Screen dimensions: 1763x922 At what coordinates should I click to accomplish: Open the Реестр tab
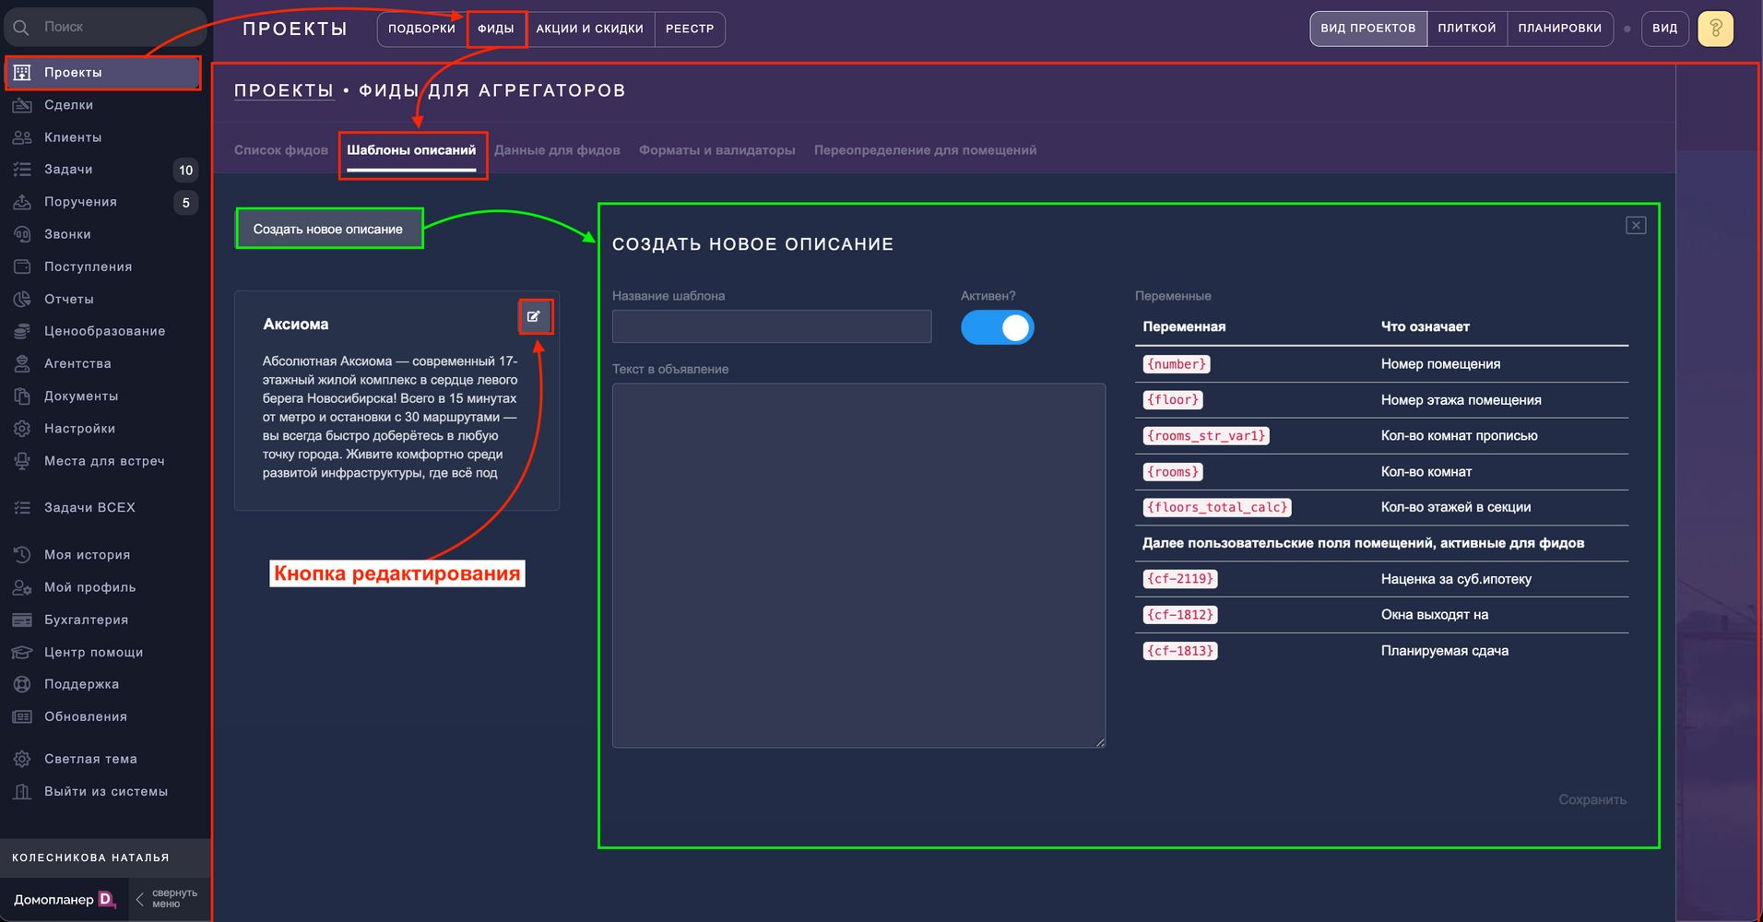[x=690, y=29]
